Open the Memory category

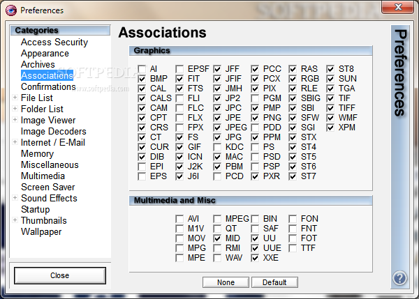tap(38, 153)
